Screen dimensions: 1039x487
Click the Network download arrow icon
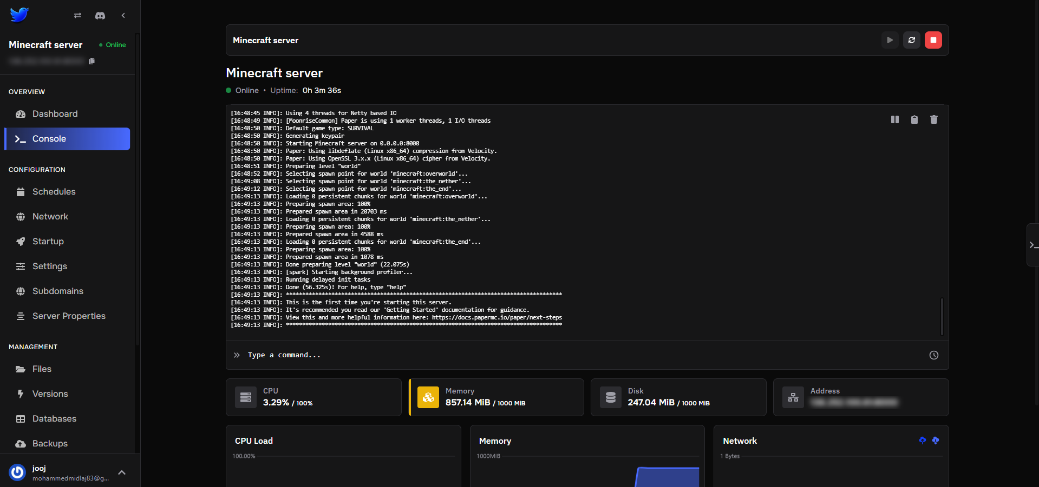pyautogui.click(x=936, y=441)
